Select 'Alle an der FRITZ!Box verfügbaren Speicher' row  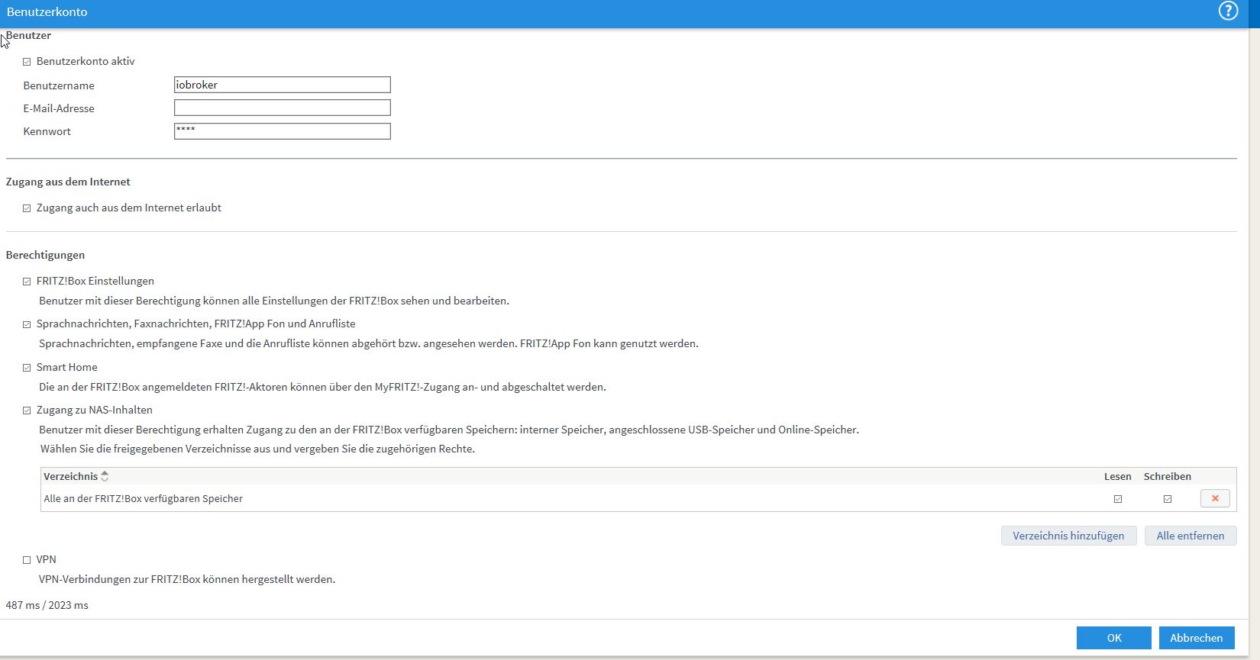coord(638,498)
